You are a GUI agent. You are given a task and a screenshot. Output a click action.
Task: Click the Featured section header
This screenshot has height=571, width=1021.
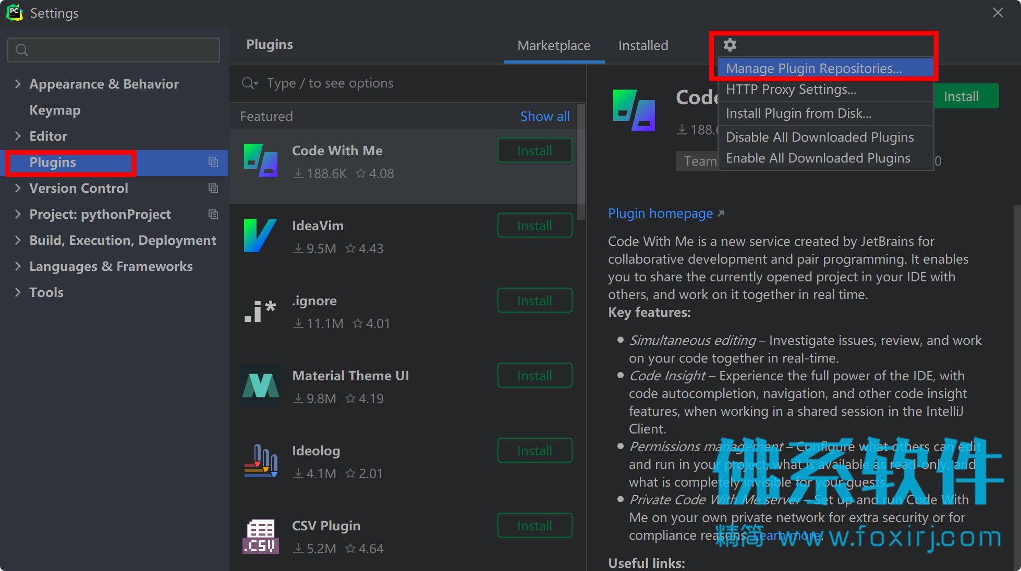point(266,116)
